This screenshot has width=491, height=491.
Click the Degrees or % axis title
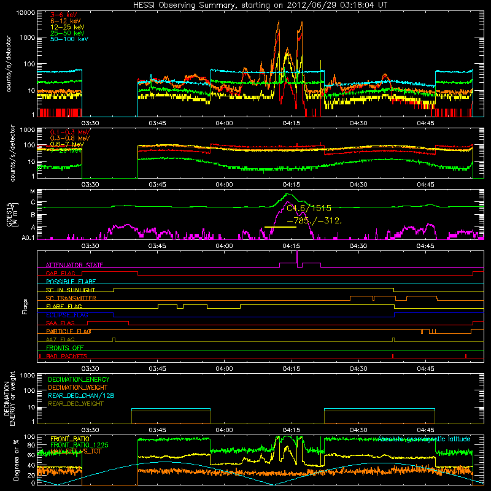pos(16,460)
